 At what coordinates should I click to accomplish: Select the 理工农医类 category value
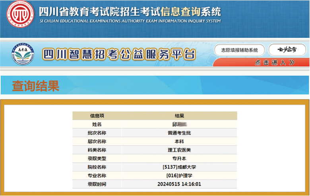(x=179, y=150)
